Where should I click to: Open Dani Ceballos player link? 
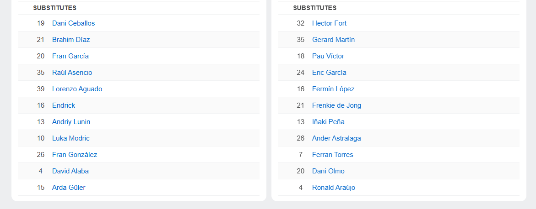click(x=73, y=23)
